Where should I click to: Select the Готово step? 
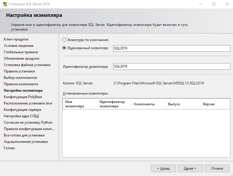(x=9, y=148)
